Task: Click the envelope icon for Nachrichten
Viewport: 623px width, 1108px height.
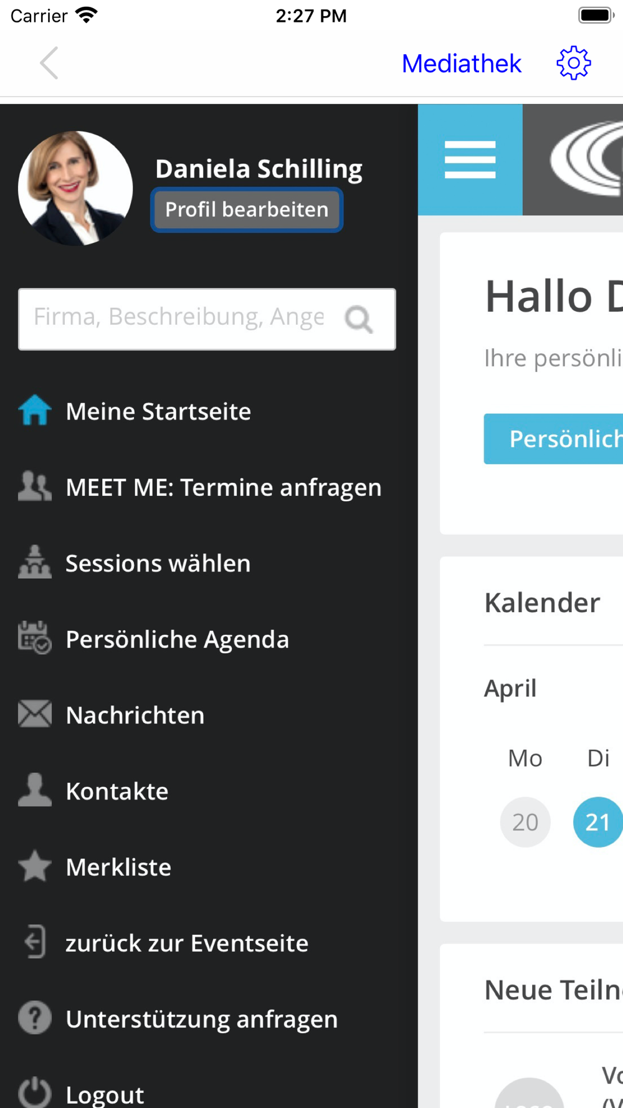Action: [35, 714]
